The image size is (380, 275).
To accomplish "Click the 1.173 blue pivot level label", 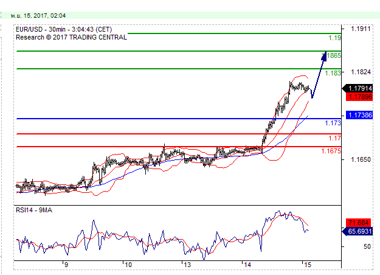I will (x=333, y=123).
